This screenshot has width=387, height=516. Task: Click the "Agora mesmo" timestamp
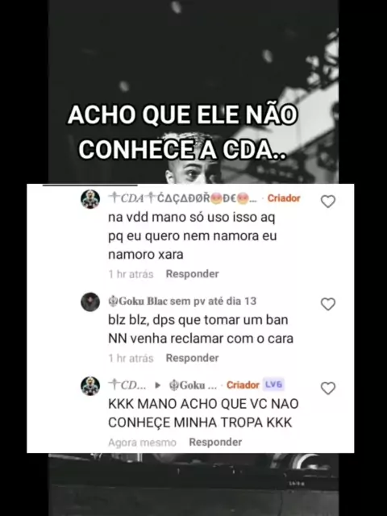tap(142, 443)
